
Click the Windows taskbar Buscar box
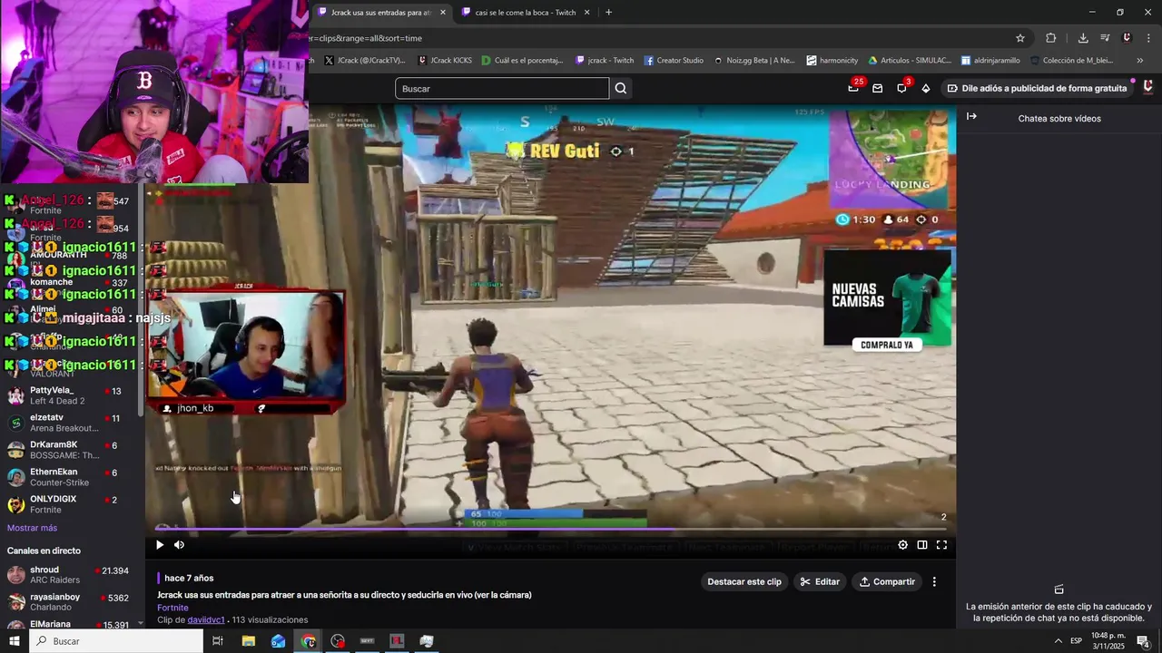point(116,641)
